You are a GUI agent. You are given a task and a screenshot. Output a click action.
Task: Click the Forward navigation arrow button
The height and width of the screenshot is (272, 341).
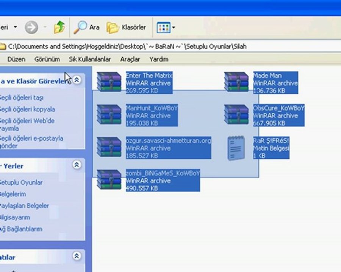[x=31, y=27]
